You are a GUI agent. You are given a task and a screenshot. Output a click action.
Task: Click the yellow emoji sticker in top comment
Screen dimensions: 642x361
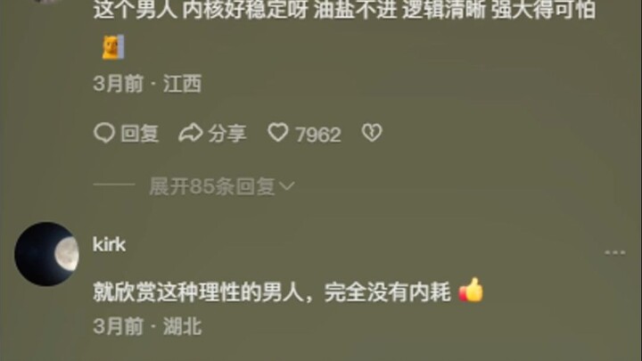click(x=112, y=47)
